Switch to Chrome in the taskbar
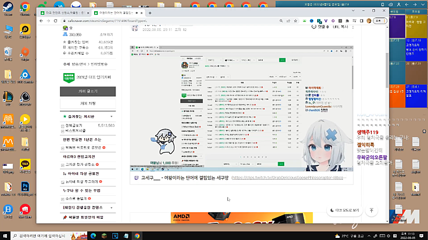The image size is (428, 240). (137, 236)
